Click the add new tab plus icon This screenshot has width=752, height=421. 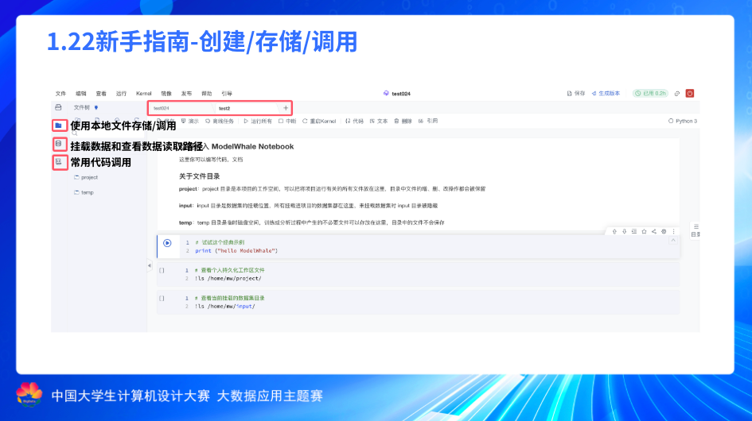pyautogui.click(x=286, y=107)
